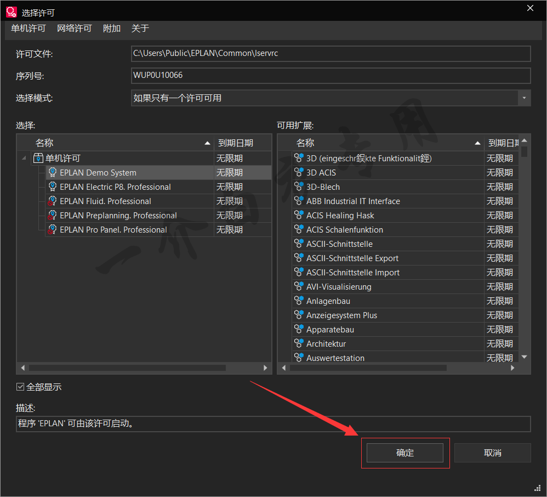The image size is (547, 497).
Task: Open the 附加 menu
Action: click(x=112, y=29)
